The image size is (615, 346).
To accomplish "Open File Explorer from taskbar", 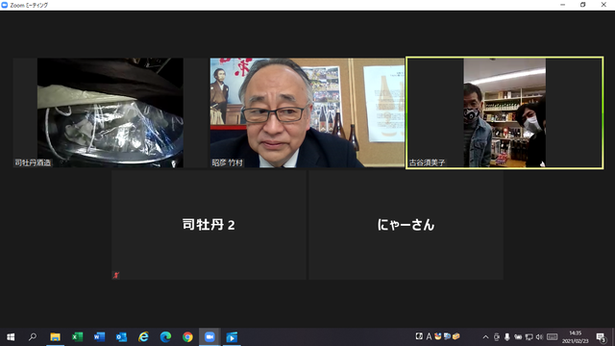I will point(55,337).
